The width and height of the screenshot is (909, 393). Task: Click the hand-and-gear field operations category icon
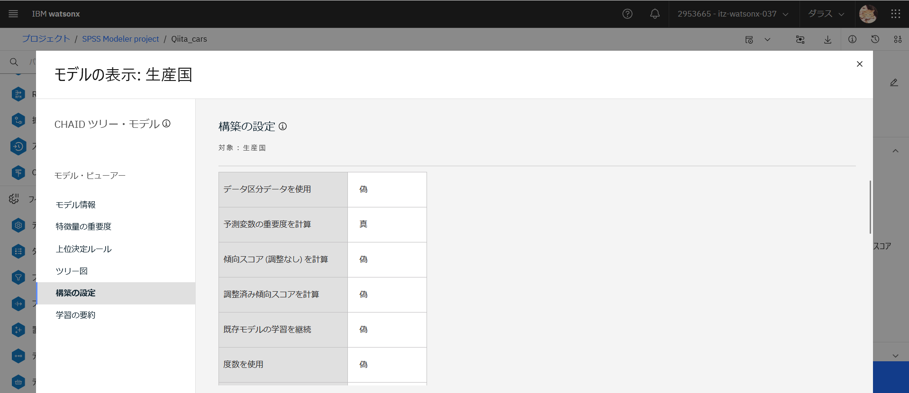(14, 199)
